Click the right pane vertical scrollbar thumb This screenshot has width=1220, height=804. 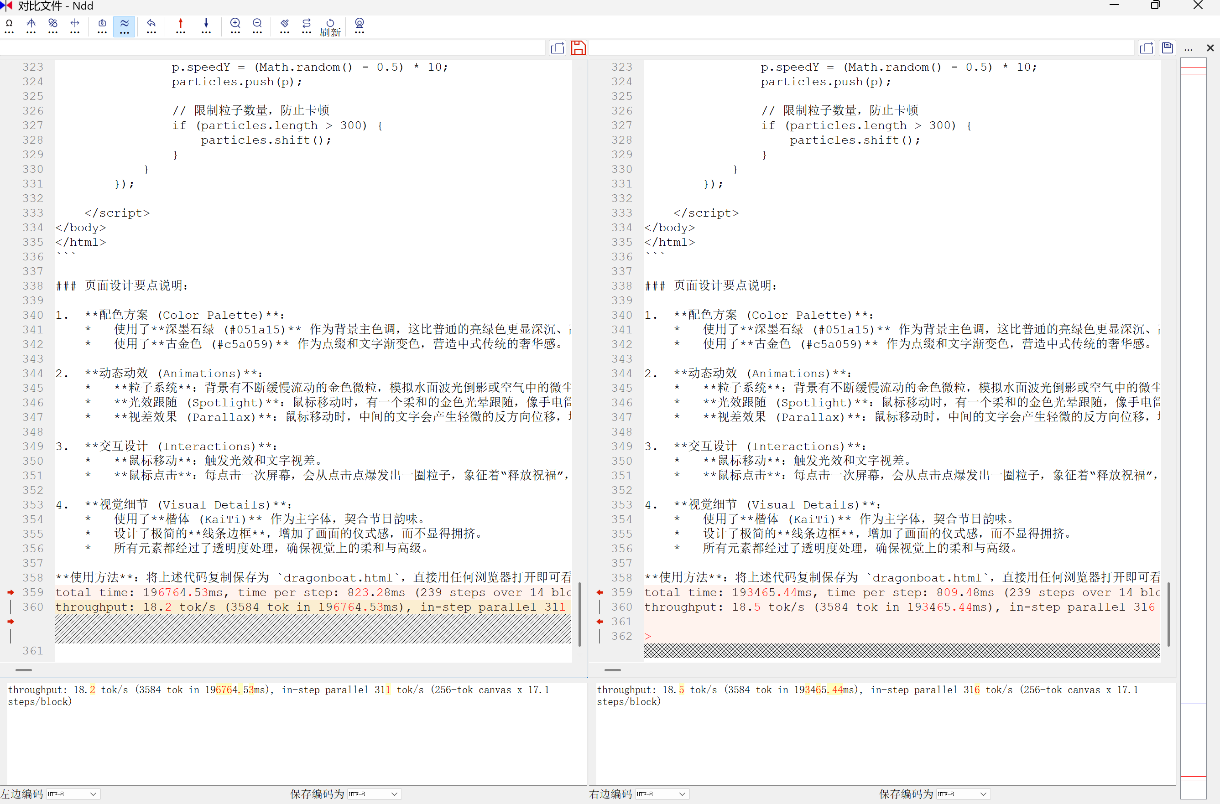(x=1169, y=614)
